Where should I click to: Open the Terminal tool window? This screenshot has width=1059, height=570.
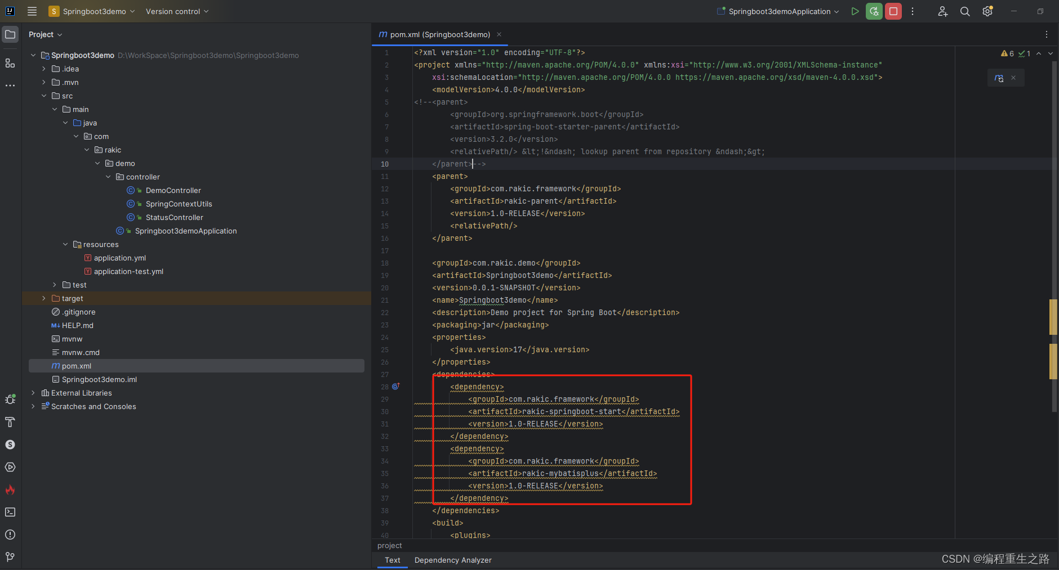tap(10, 512)
